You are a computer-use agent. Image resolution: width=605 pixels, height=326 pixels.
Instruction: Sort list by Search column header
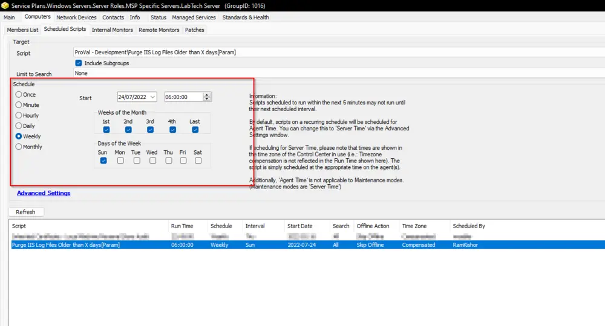pyautogui.click(x=341, y=226)
